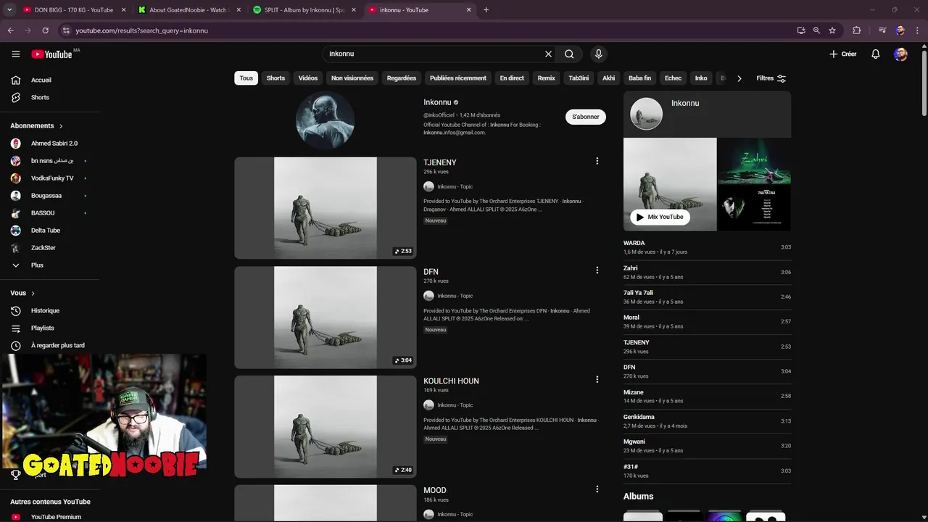Select the Publiées récemment chip
Viewport: 928px width, 522px height.
458,78
